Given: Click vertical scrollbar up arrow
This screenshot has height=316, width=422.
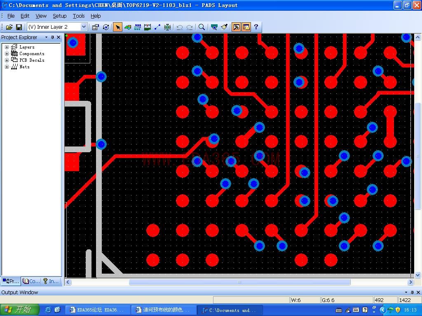Looking at the screenshot, I should [418, 37].
